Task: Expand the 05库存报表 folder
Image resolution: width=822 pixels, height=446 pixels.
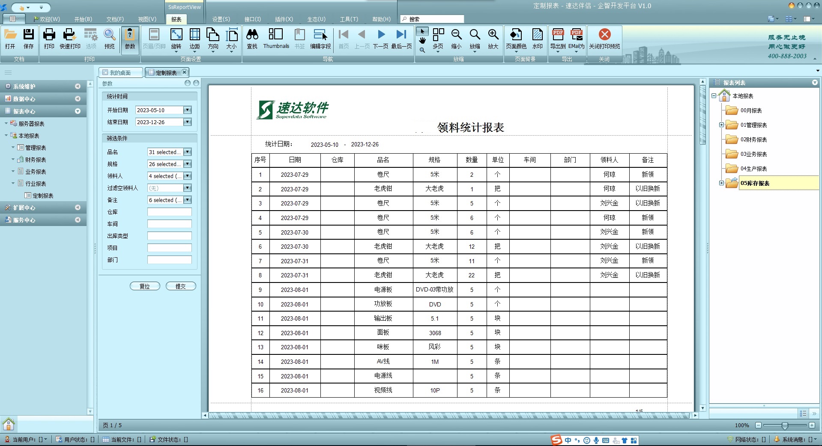Action: (x=721, y=183)
